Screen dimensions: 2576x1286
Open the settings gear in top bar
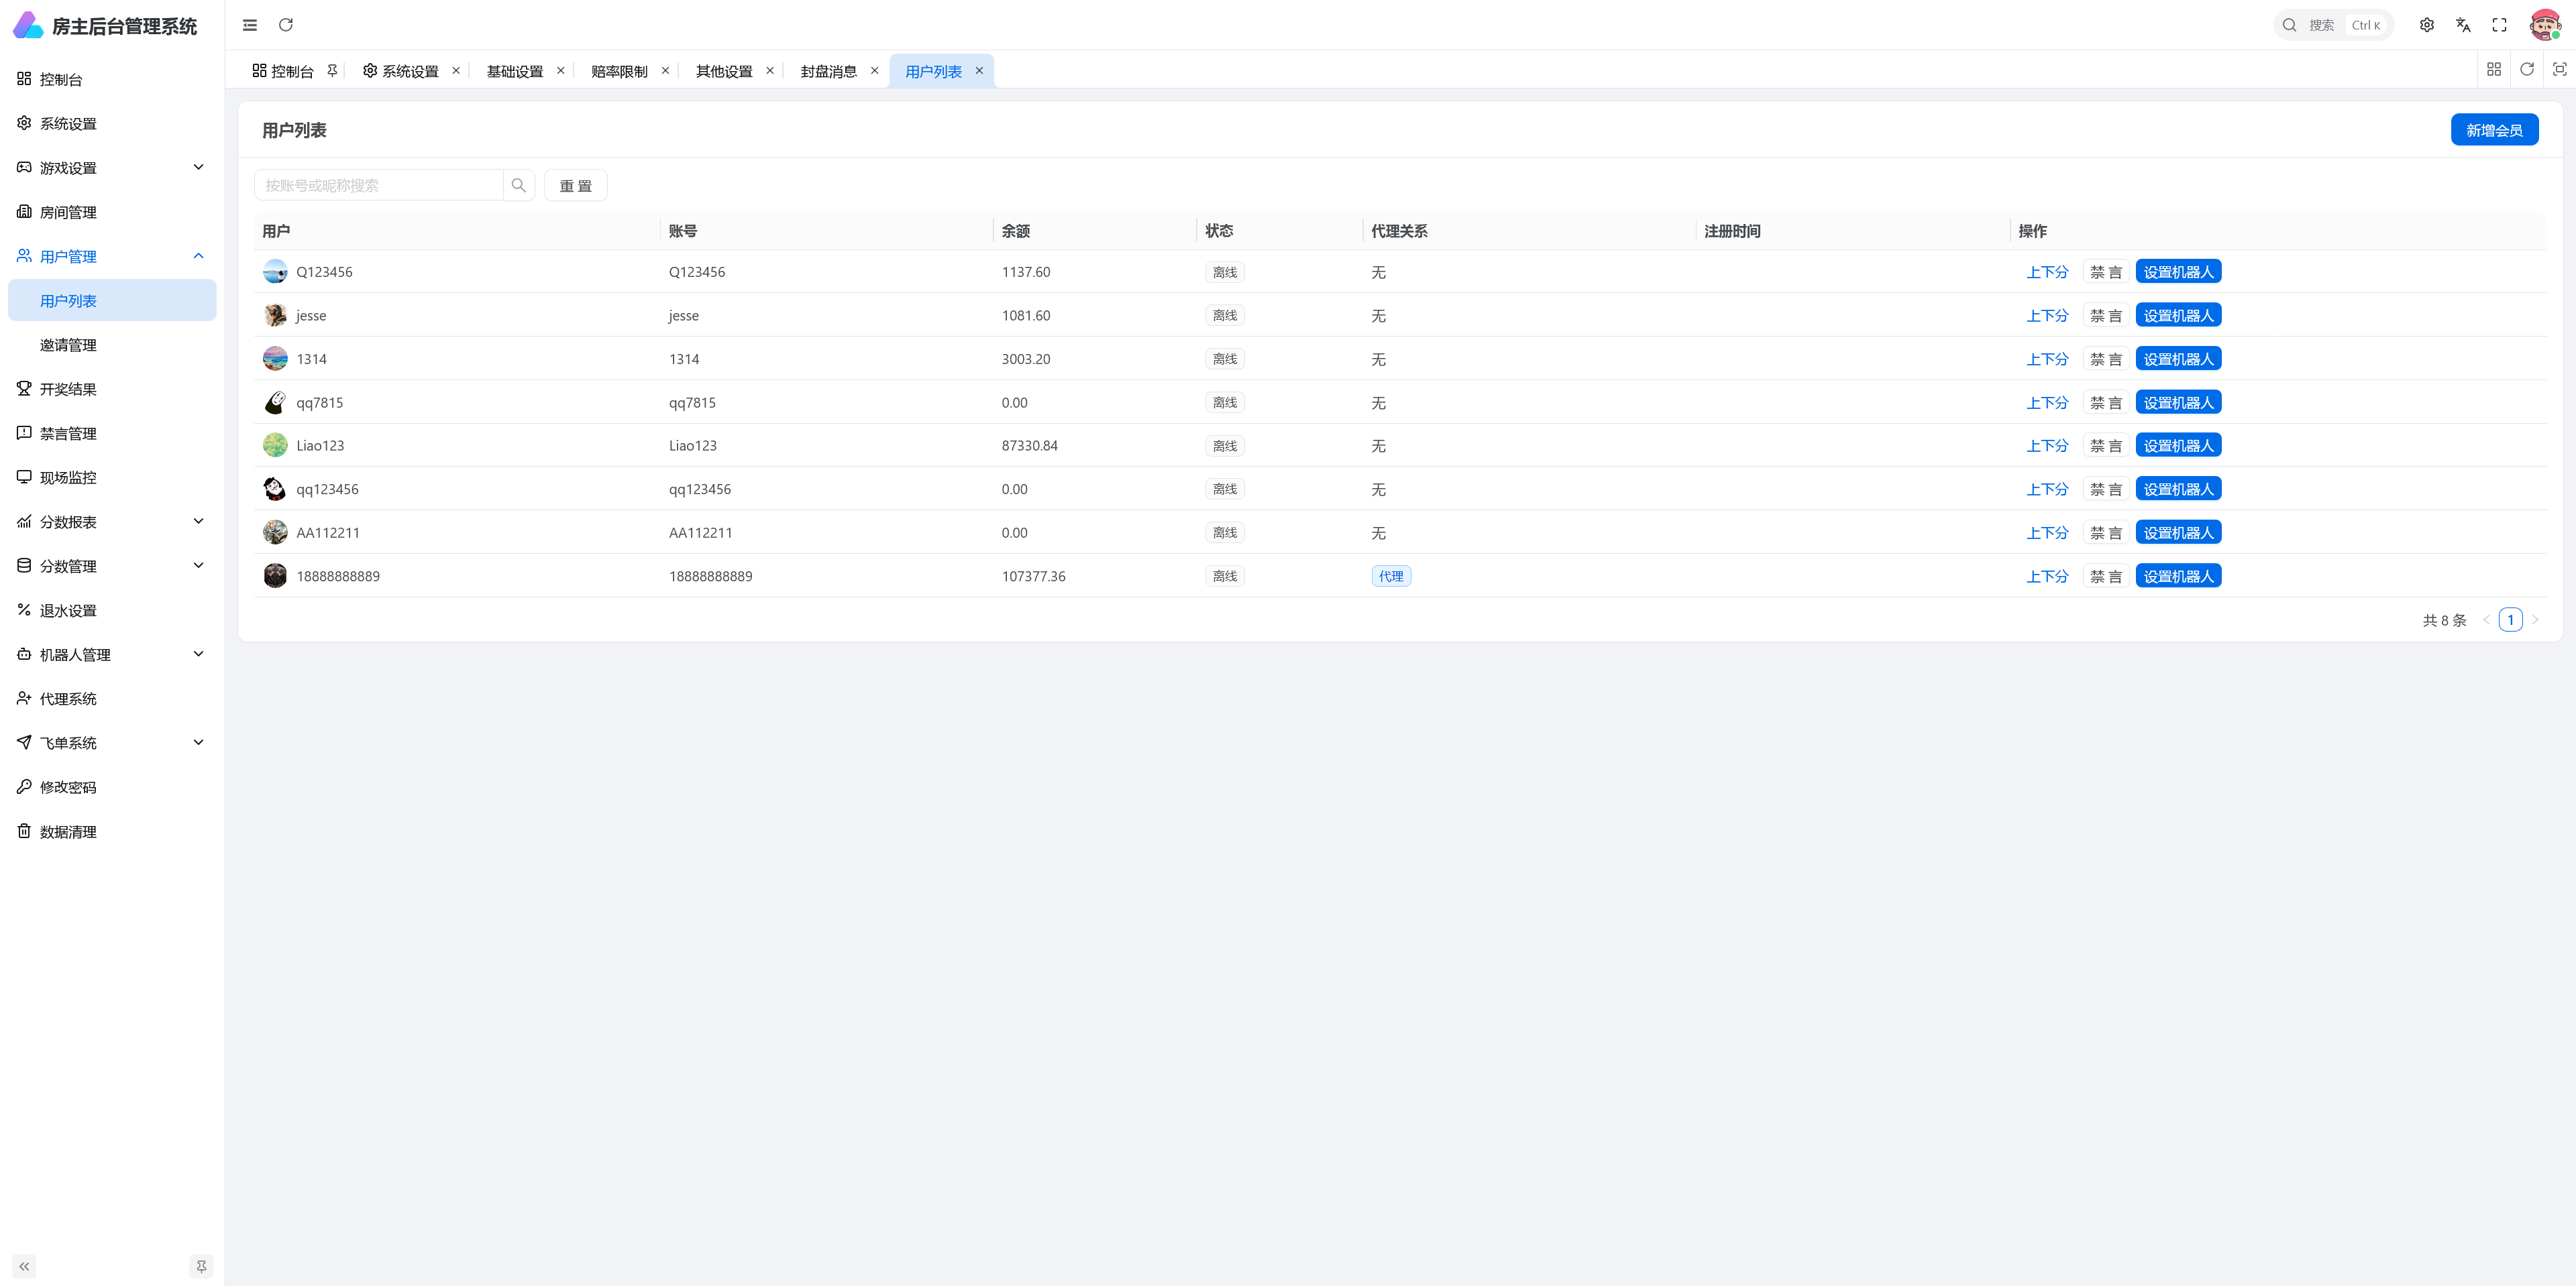pyautogui.click(x=2427, y=25)
